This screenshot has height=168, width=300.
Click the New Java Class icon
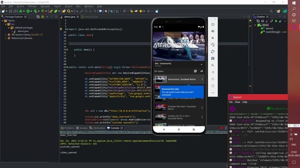[56, 11]
